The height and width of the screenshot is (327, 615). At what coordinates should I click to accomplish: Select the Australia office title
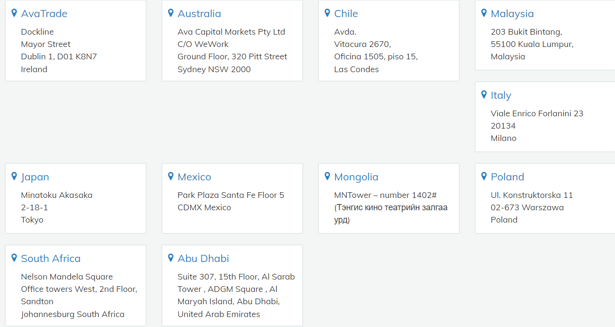coord(199,14)
